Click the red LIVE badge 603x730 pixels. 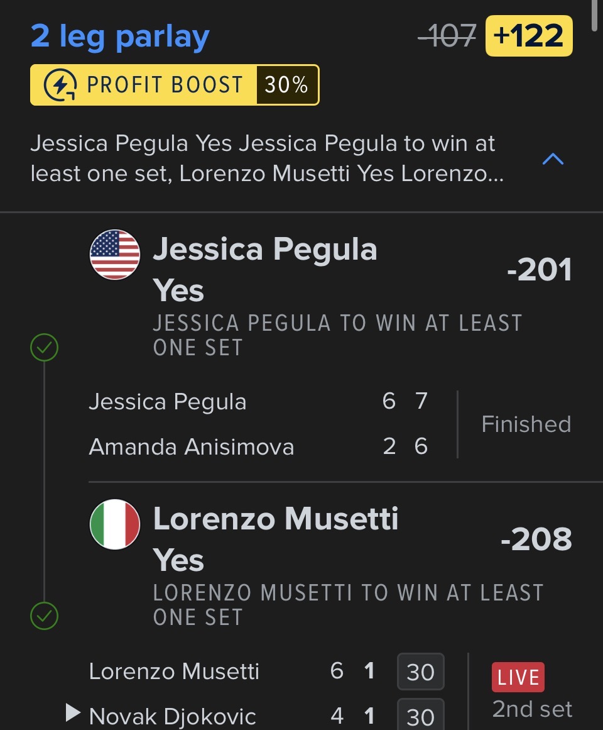pyautogui.click(x=518, y=677)
